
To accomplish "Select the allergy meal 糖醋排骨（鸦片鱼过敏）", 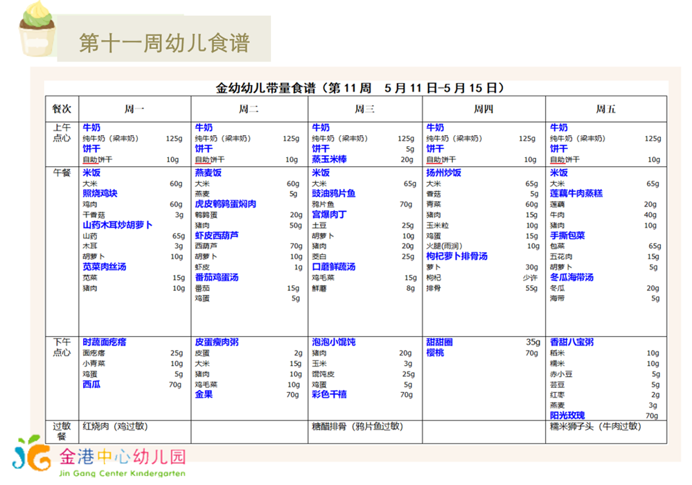I will (x=357, y=426).
